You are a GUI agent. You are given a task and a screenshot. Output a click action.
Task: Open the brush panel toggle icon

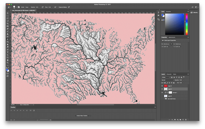[x=19, y=7]
